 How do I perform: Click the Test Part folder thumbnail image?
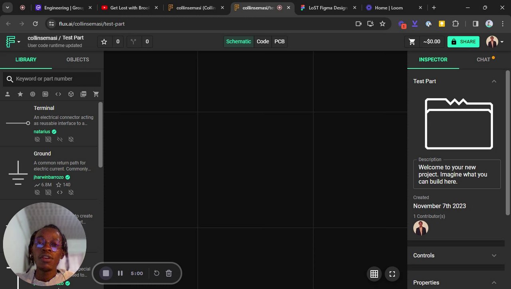click(x=459, y=124)
